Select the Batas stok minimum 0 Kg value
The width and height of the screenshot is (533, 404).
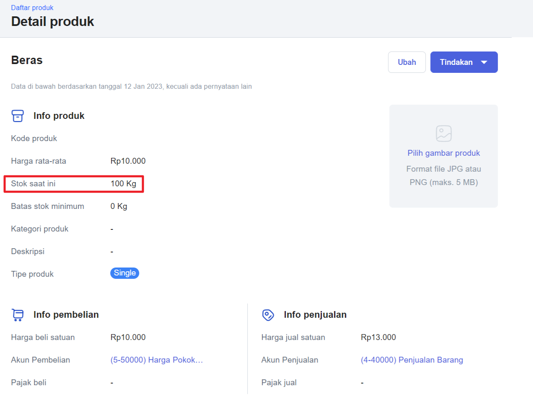(x=119, y=206)
